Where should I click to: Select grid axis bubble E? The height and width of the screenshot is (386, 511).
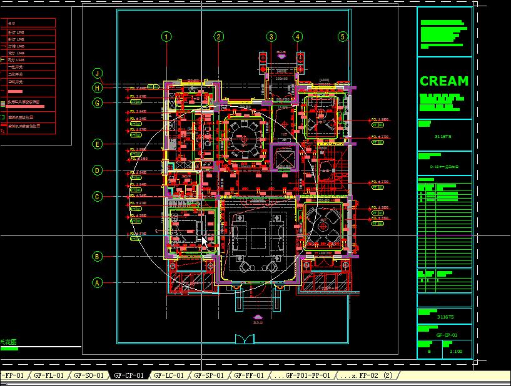click(97, 144)
